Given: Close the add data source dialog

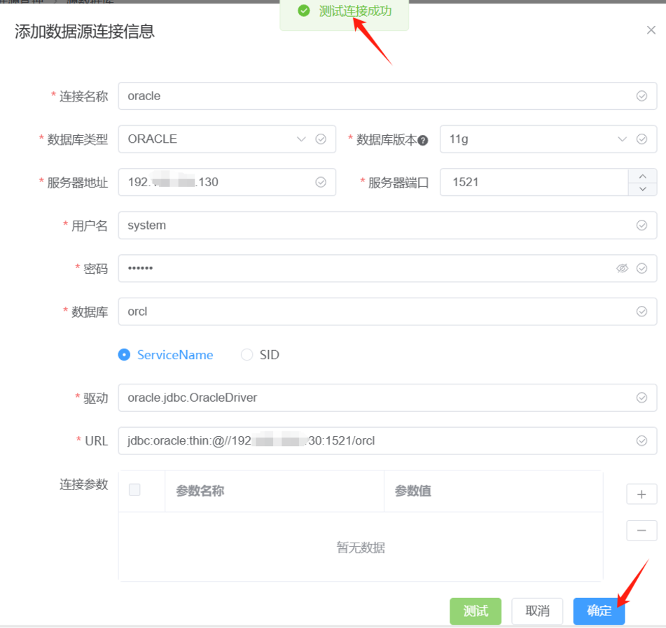Looking at the screenshot, I should (x=651, y=30).
